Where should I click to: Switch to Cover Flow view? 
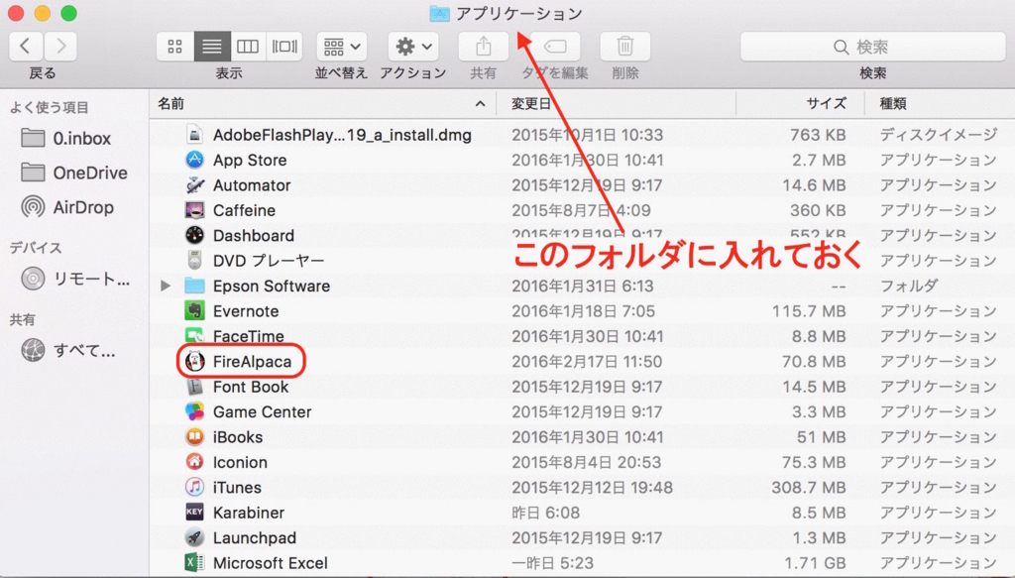[x=284, y=46]
